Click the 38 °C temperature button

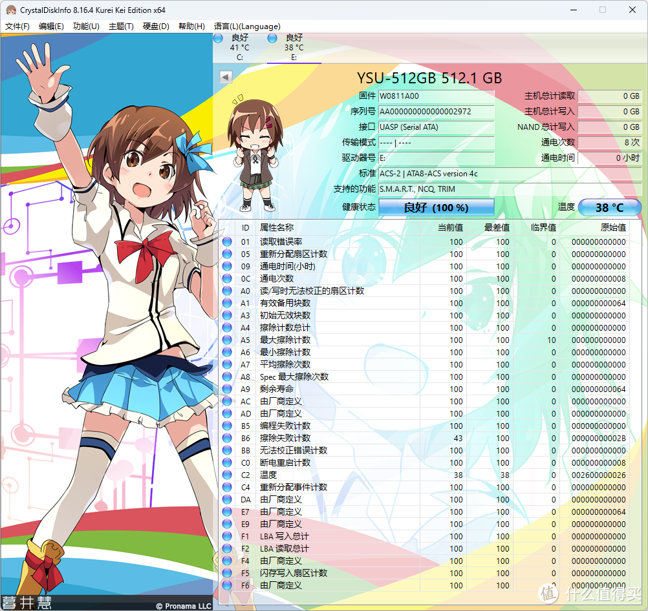(609, 207)
